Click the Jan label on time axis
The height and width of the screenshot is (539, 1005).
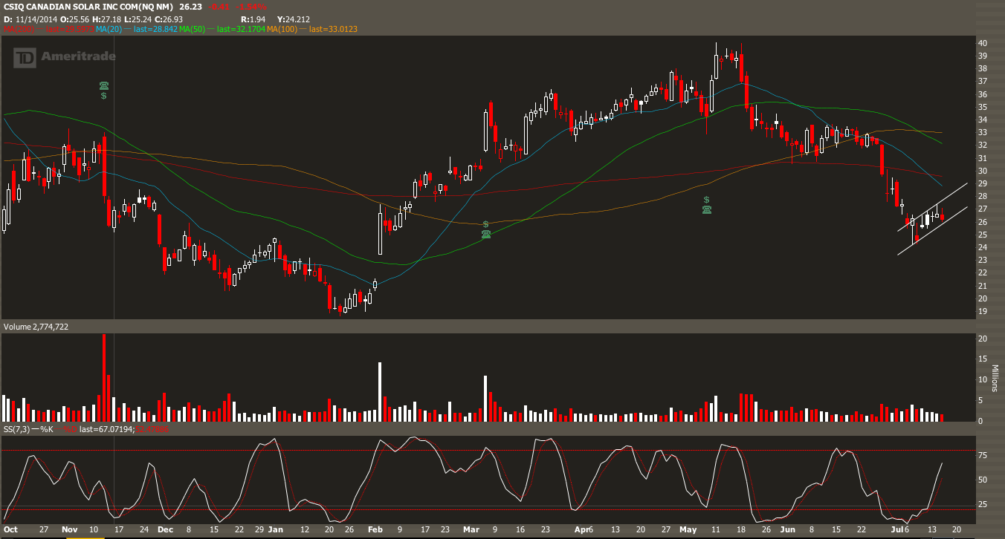[276, 531]
